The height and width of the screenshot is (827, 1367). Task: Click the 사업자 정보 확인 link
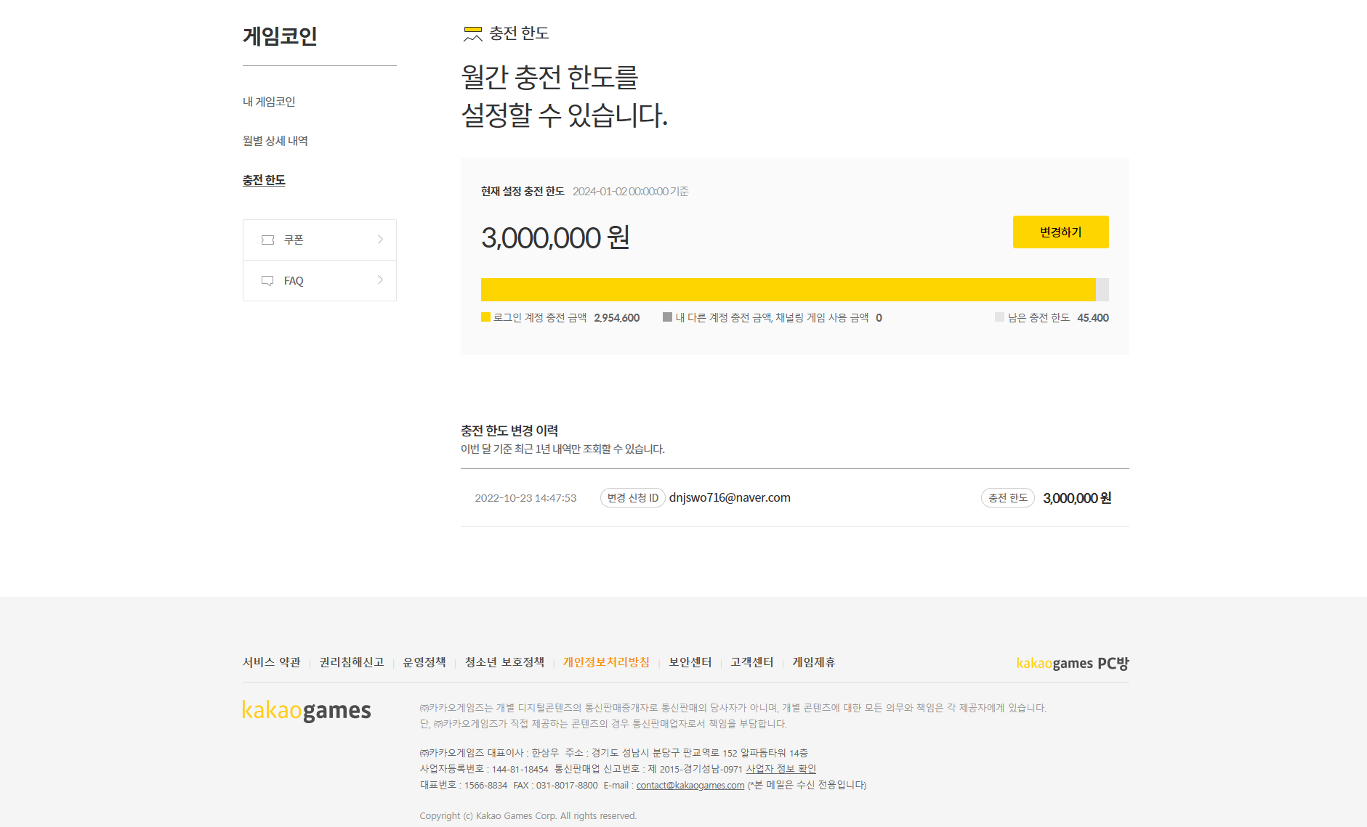[781, 769]
